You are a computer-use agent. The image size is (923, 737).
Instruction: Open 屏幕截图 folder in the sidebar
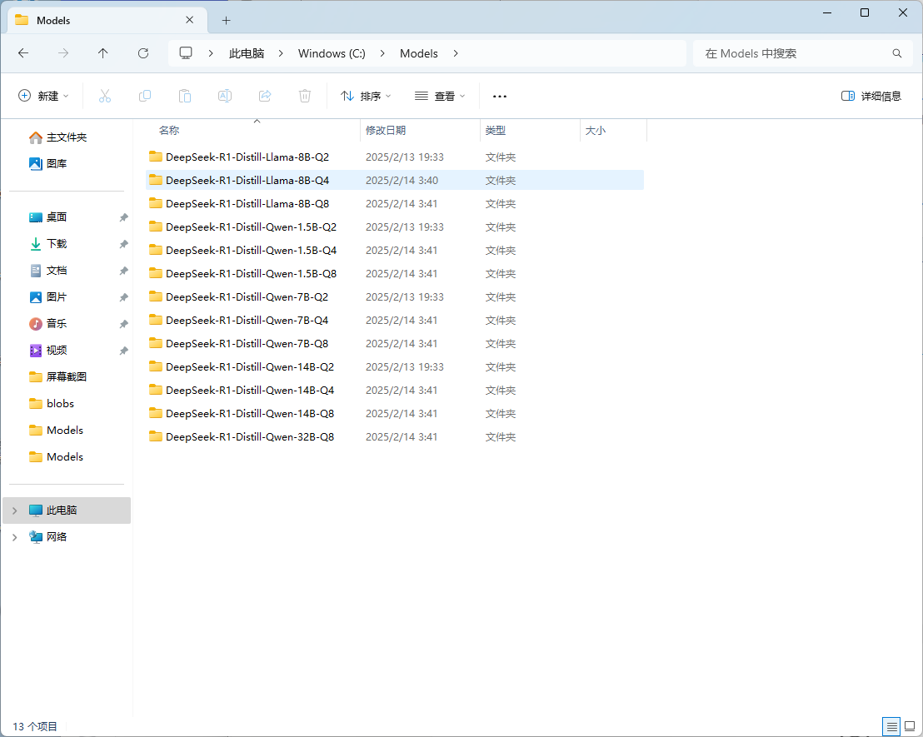(x=57, y=376)
